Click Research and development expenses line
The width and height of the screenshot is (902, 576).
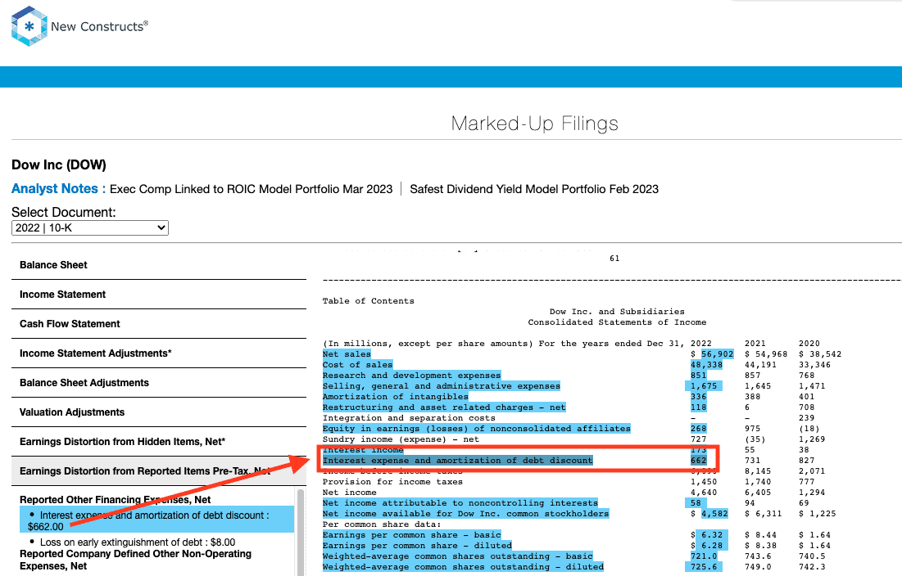point(411,375)
